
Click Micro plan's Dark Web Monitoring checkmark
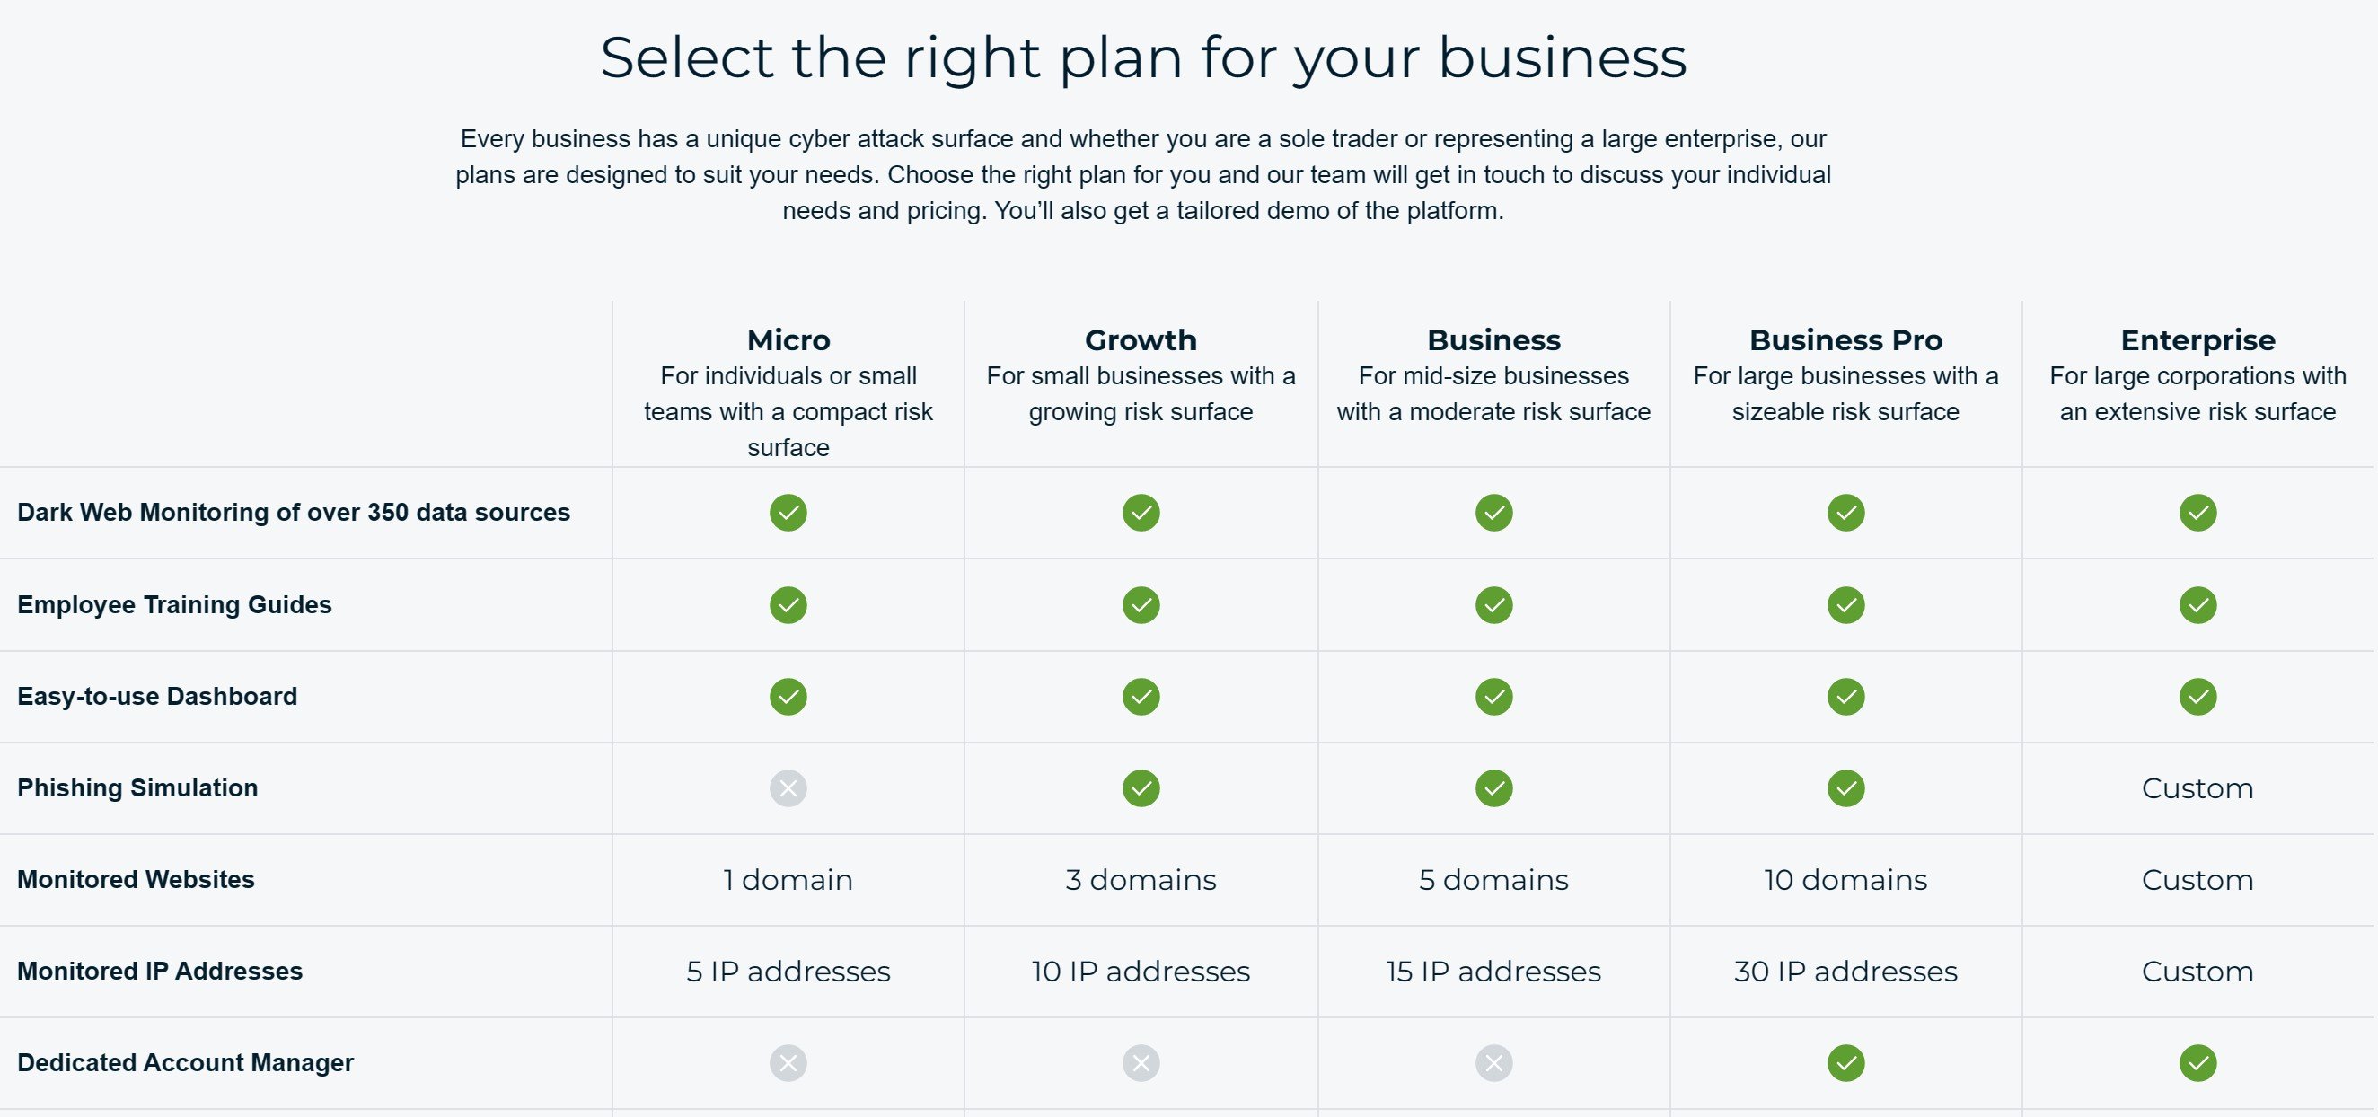(x=788, y=513)
